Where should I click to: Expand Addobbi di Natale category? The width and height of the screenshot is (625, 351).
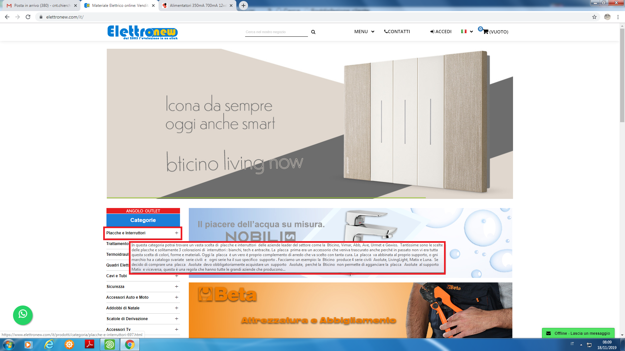point(176,308)
